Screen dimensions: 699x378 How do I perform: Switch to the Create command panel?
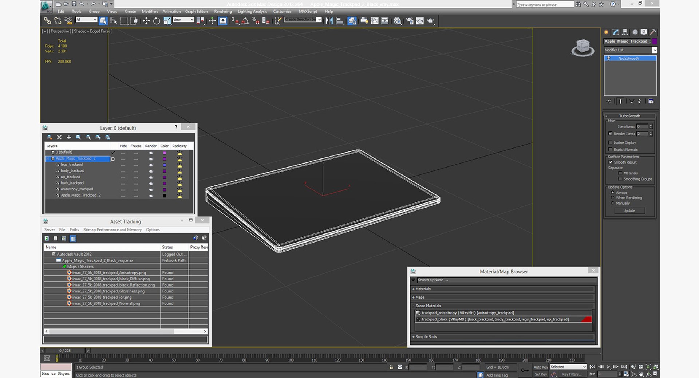[606, 32]
